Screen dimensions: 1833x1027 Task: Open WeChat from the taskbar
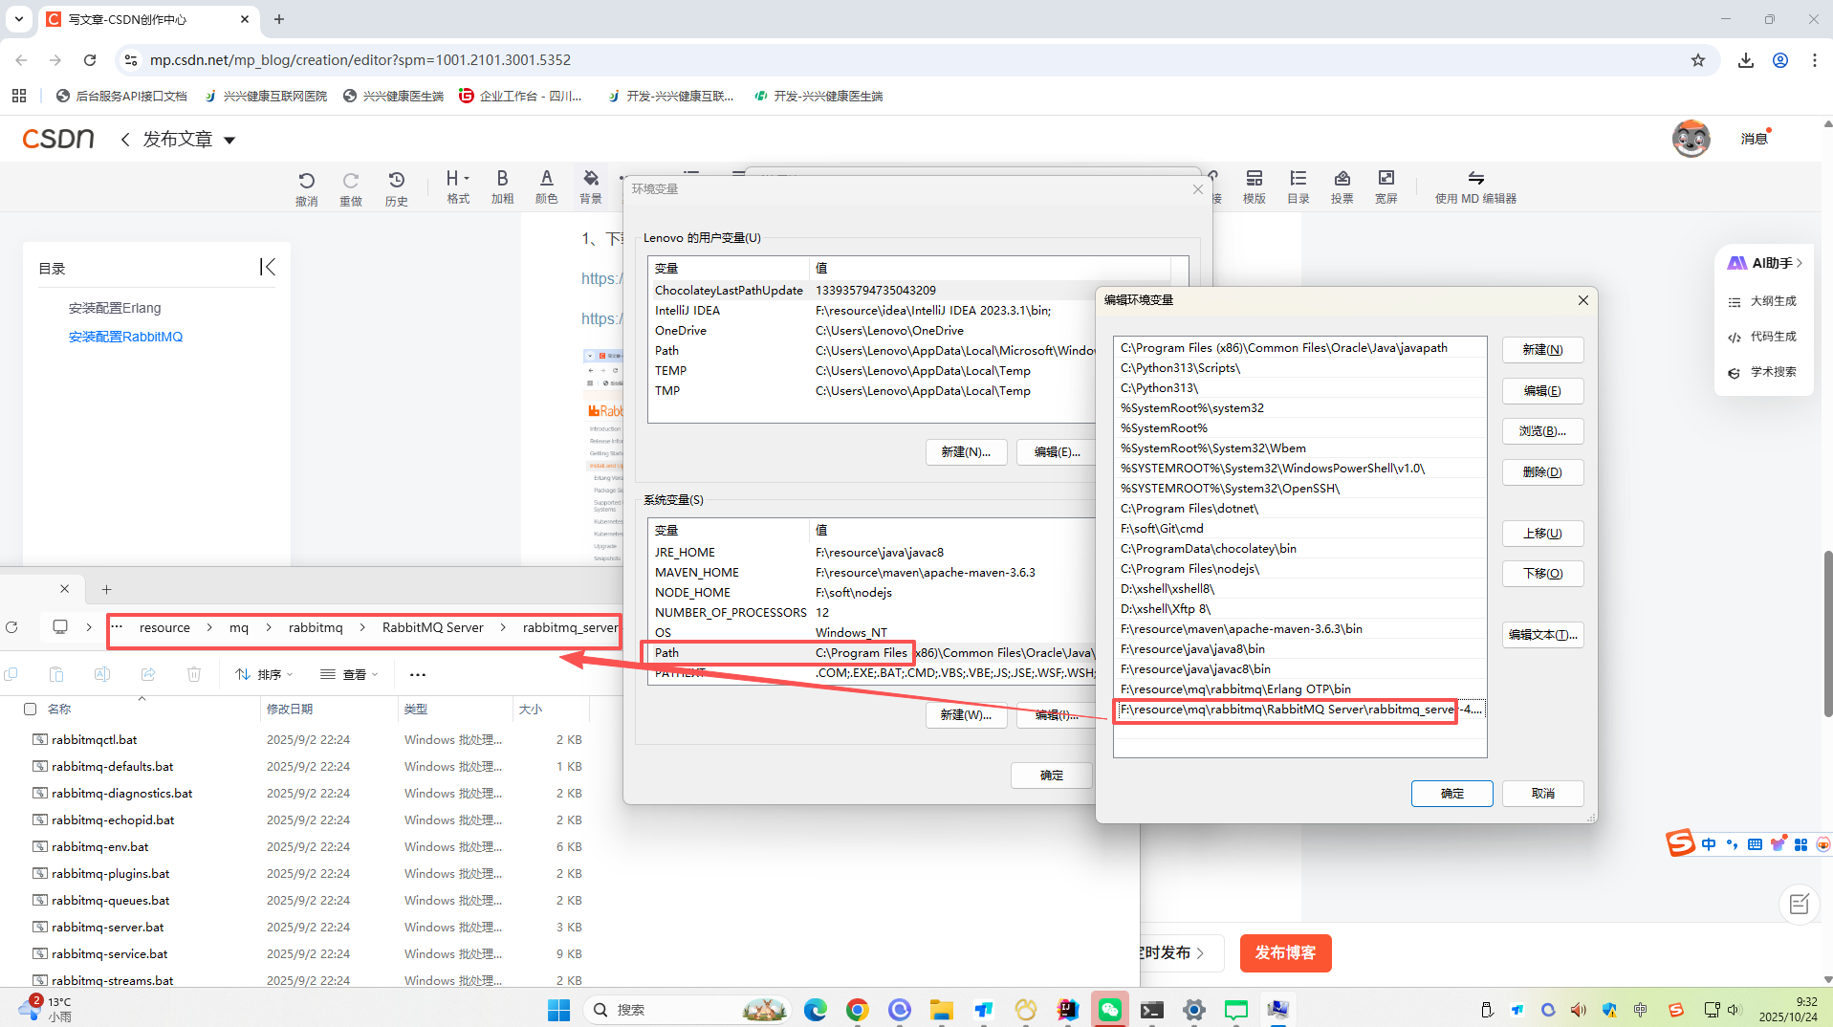click(x=1109, y=1010)
